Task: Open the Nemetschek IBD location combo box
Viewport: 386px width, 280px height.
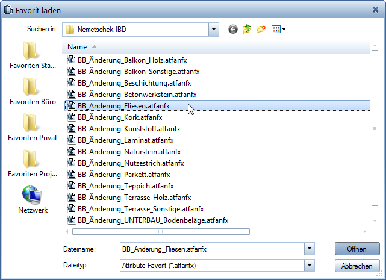Action: coord(140,30)
